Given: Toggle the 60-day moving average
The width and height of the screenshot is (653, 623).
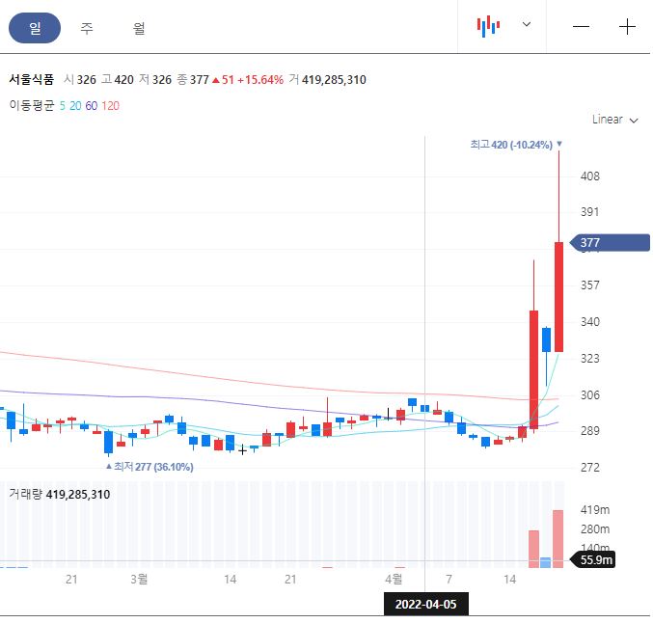Looking at the screenshot, I should [x=92, y=106].
